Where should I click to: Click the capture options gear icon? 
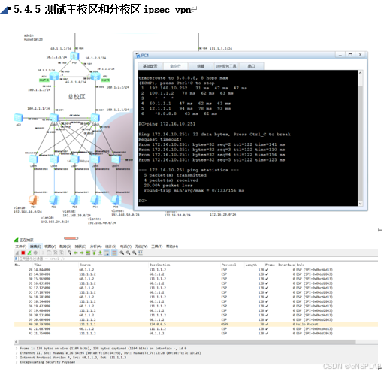pyautogui.click(x=35, y=253)
